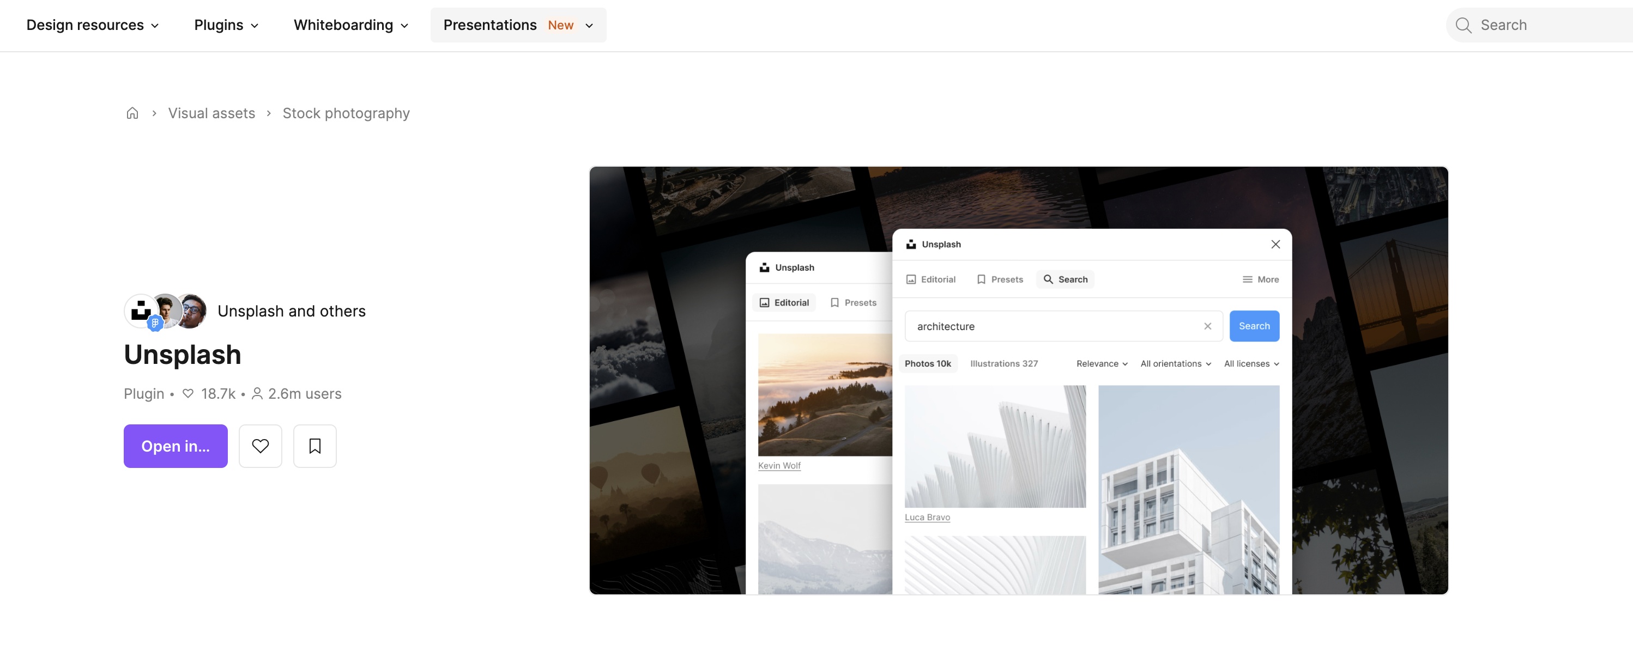Open the All licenses dropdown
The width and height of the screenshot is (1633, 645).
1251,364
